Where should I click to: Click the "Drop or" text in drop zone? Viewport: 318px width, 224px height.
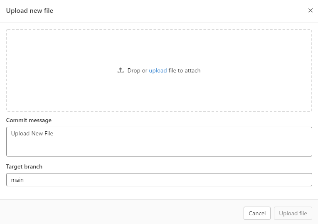tap(137, 70)
